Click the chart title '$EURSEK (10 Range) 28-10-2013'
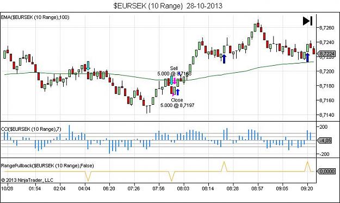340x203 pixels. [x=168, y=6]
